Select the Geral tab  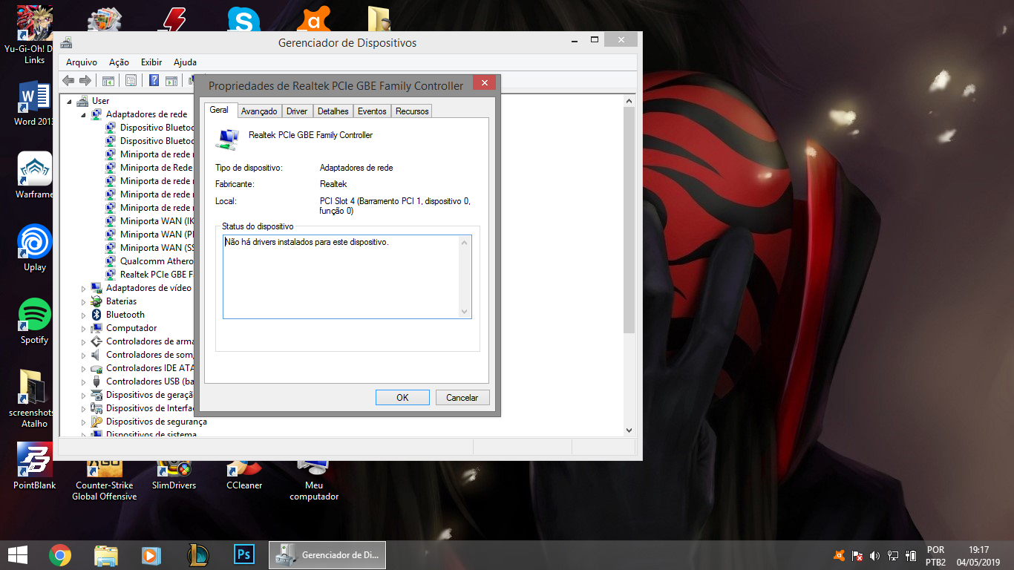tap(220, 110)
